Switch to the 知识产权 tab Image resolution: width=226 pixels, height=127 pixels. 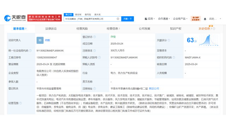click(x=176, y=29)
